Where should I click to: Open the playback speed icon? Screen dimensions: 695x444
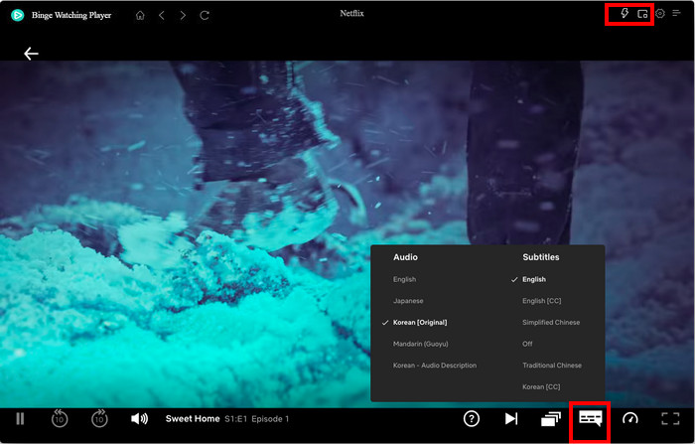(x=630, y=418)
